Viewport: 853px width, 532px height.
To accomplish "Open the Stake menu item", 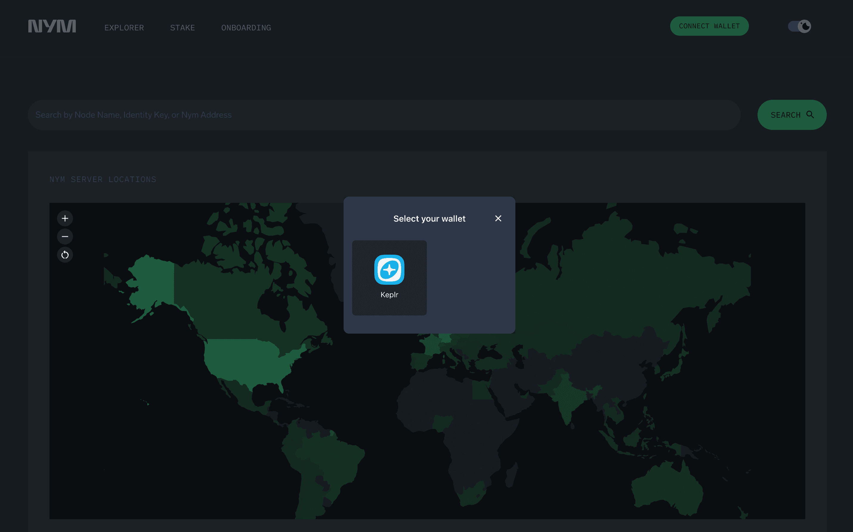I will [183, 28].
